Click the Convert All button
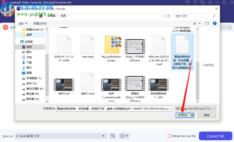The width and height of the screenshot is (234, 142). (x=215, y=136)
